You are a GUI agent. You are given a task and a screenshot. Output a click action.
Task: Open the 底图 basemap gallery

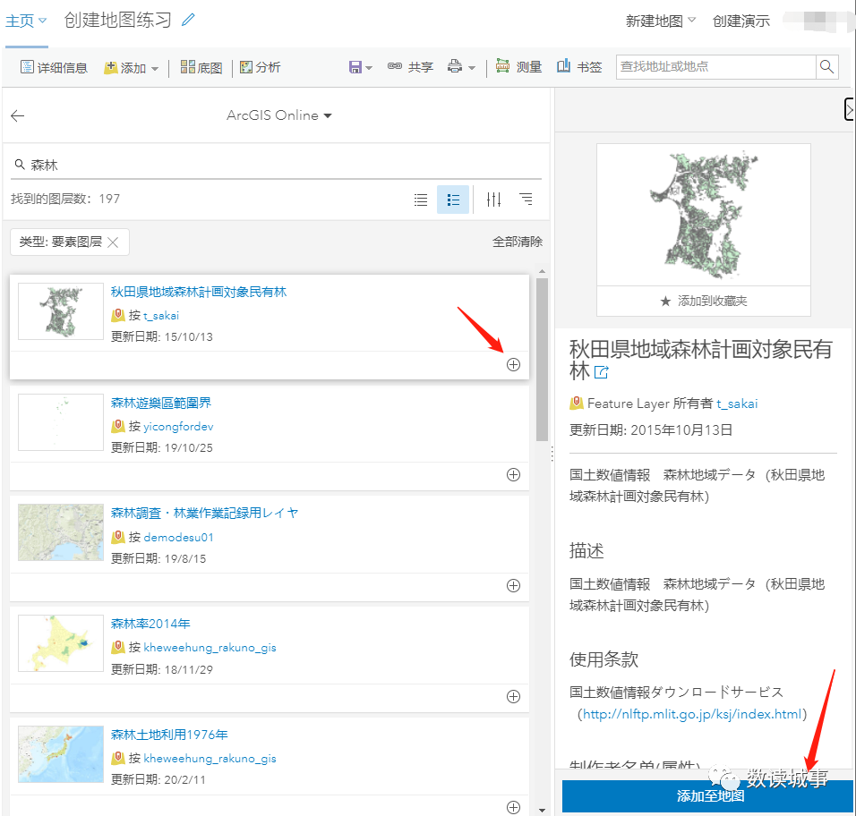[x=201, y=67]
